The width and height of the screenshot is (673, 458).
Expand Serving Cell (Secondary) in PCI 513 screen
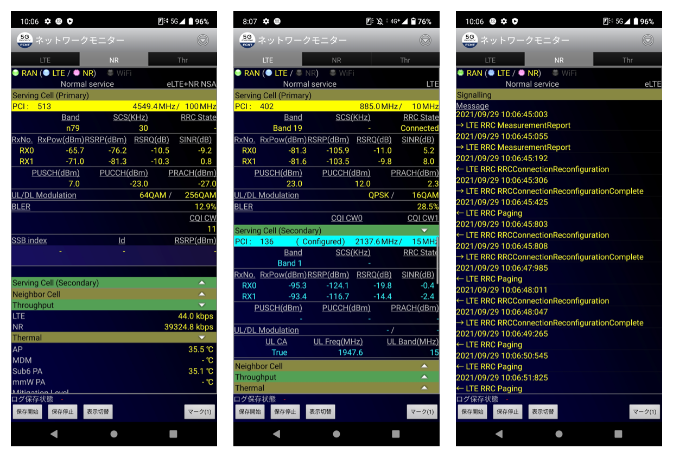(x=114, y=283)
